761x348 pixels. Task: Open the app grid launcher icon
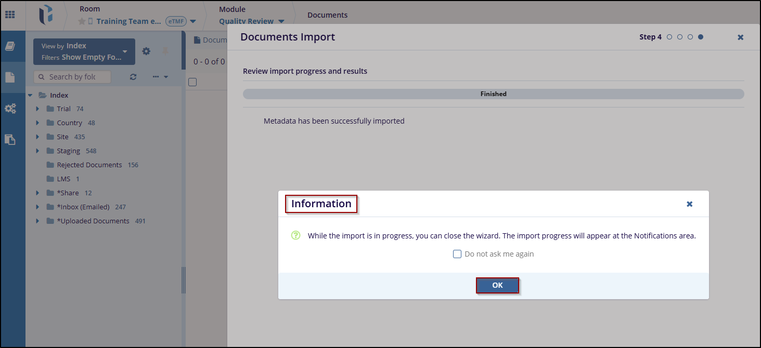10,15
